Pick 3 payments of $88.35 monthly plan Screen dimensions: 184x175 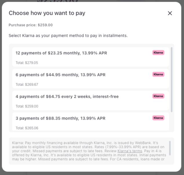(91, 122)
